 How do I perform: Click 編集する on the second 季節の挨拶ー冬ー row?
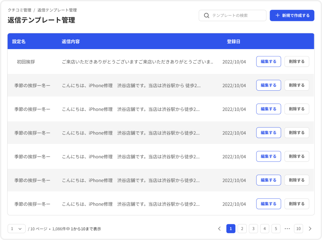tap(268, 109)
